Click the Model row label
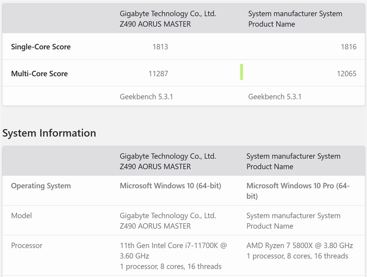 point(22,216)
